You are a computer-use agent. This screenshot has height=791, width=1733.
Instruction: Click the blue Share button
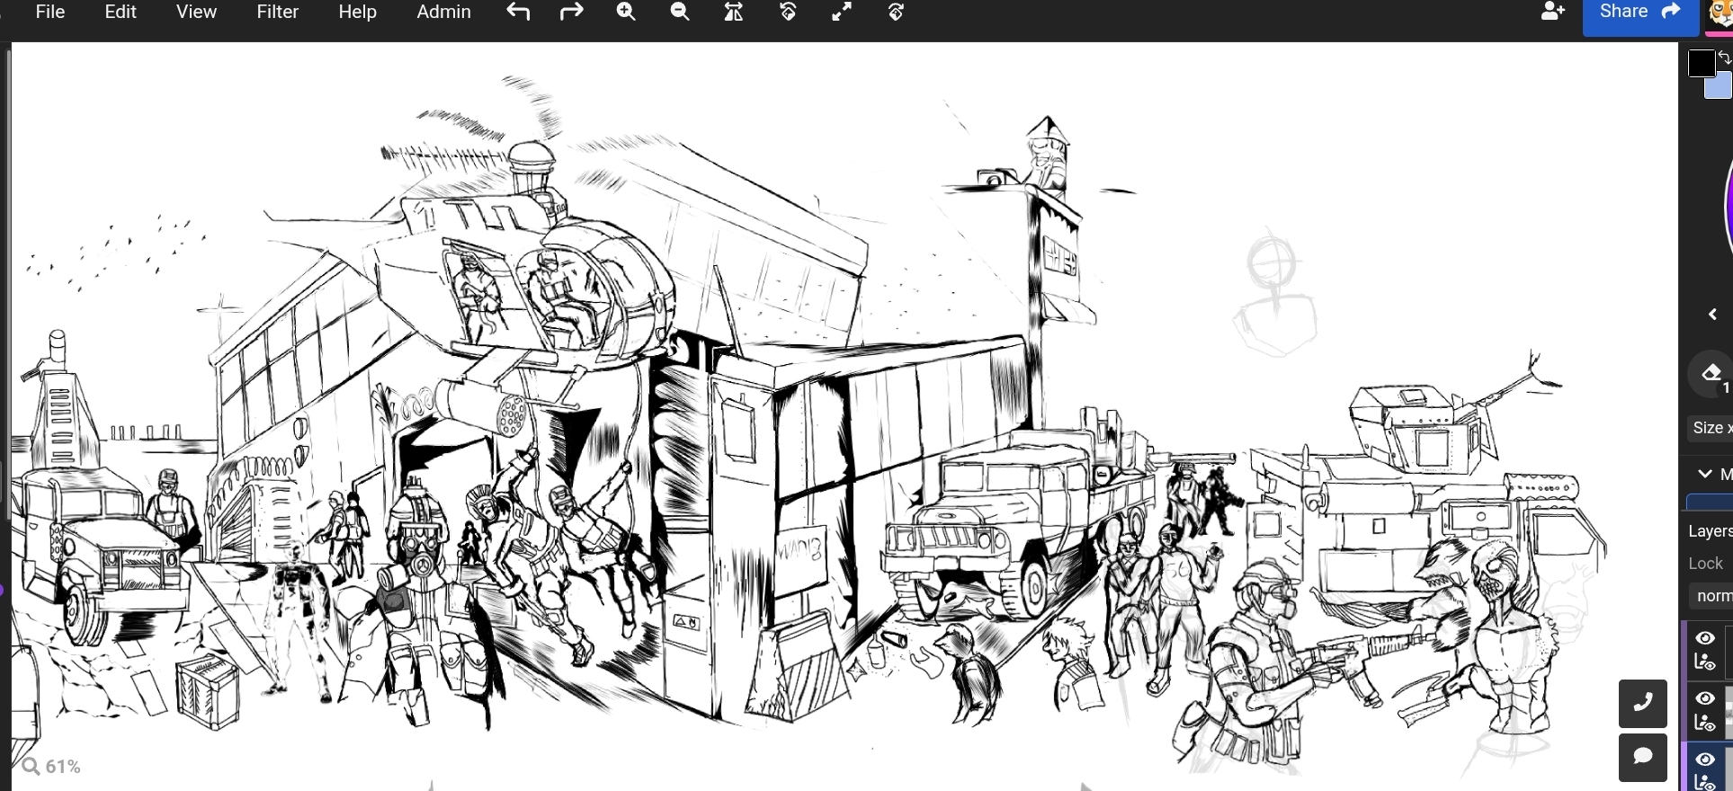[x=1639, y=13]
